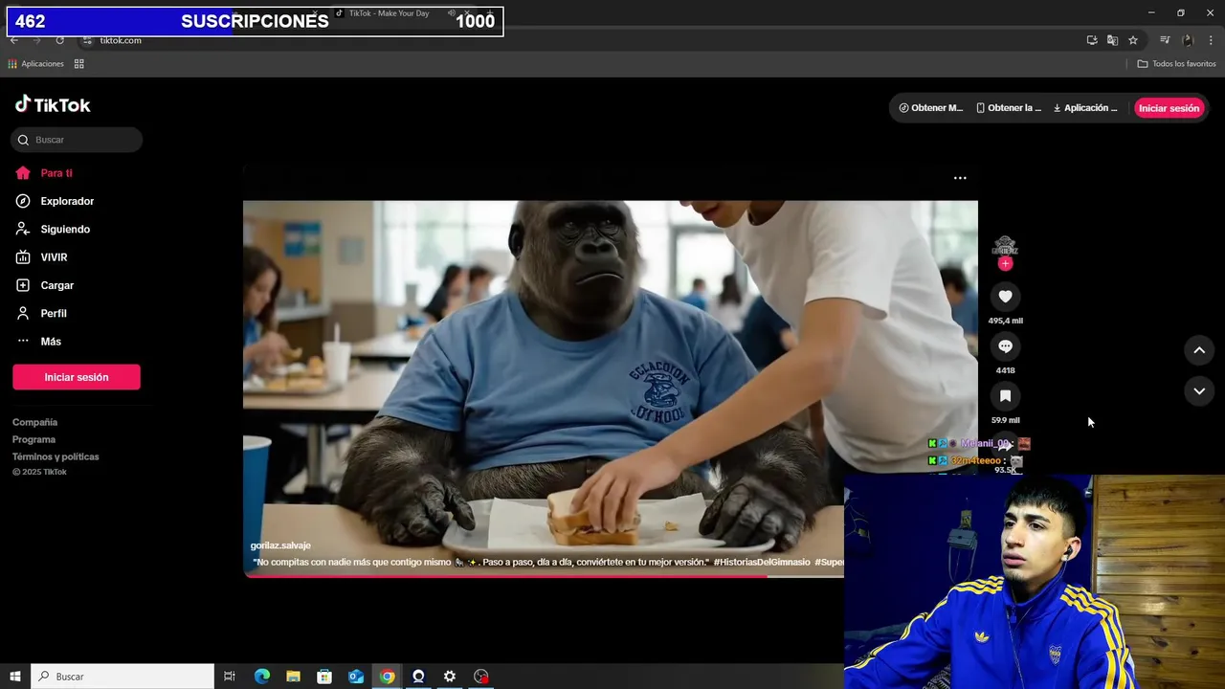Open Settings gear on the taskbar
Viewport: 1225px width, 689px height.
pos(450,677)
